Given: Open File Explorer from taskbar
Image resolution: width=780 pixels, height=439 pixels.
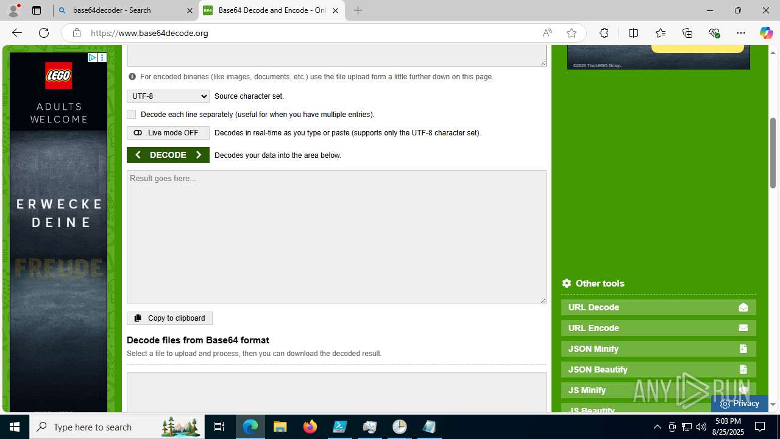Looking at the screenshot, I should 280,427.
